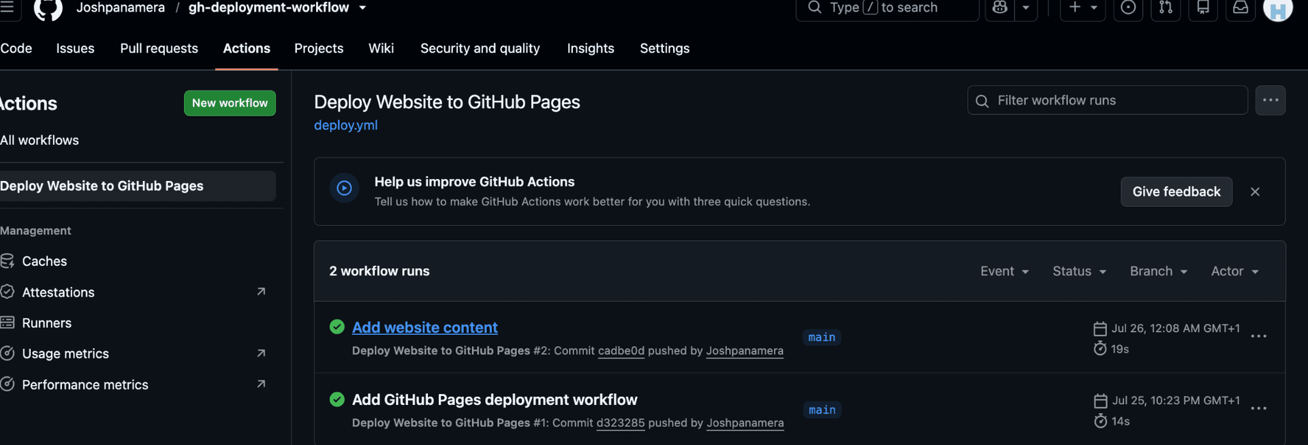Viewport: 1308px width, 445px height.
Task: Open Joshpanamera link in run #2
Action: click(x=745, y=350)
